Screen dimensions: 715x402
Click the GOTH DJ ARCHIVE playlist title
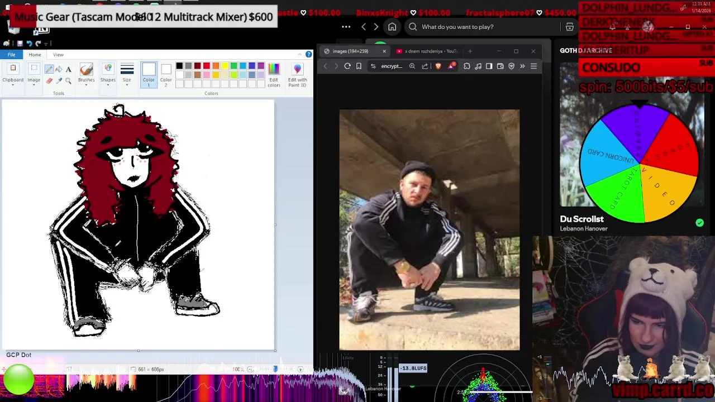click(586, 50)
